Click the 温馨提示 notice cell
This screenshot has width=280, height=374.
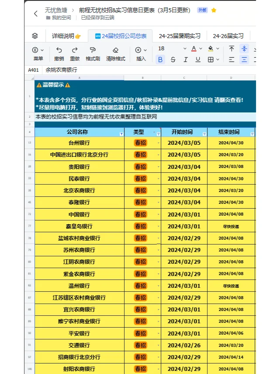(145, 96)
